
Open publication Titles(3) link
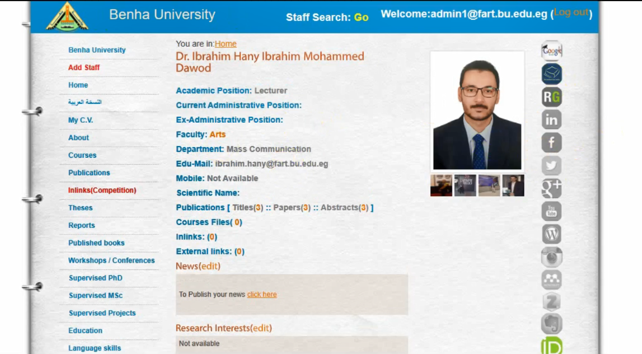tap(248, 207)
